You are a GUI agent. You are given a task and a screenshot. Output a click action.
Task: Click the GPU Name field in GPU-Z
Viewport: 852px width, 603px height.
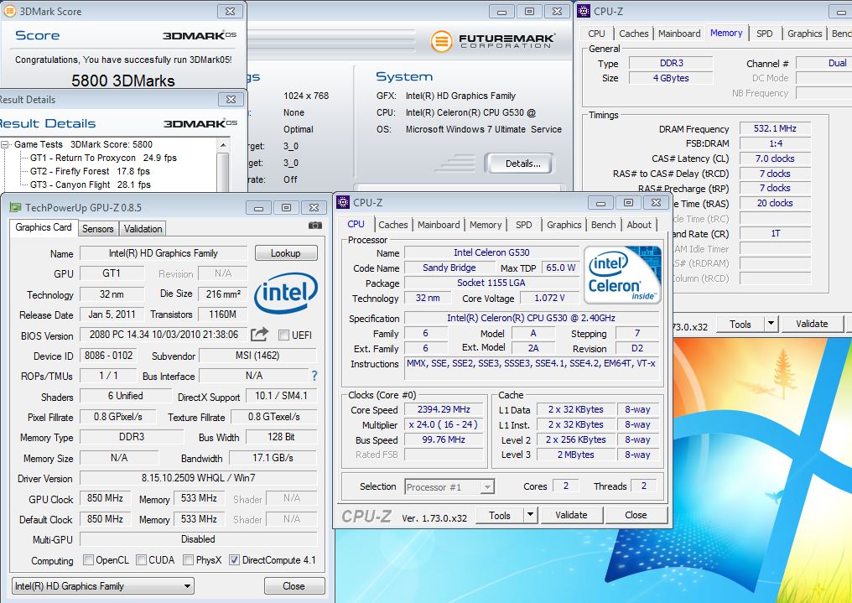point(163,253)
